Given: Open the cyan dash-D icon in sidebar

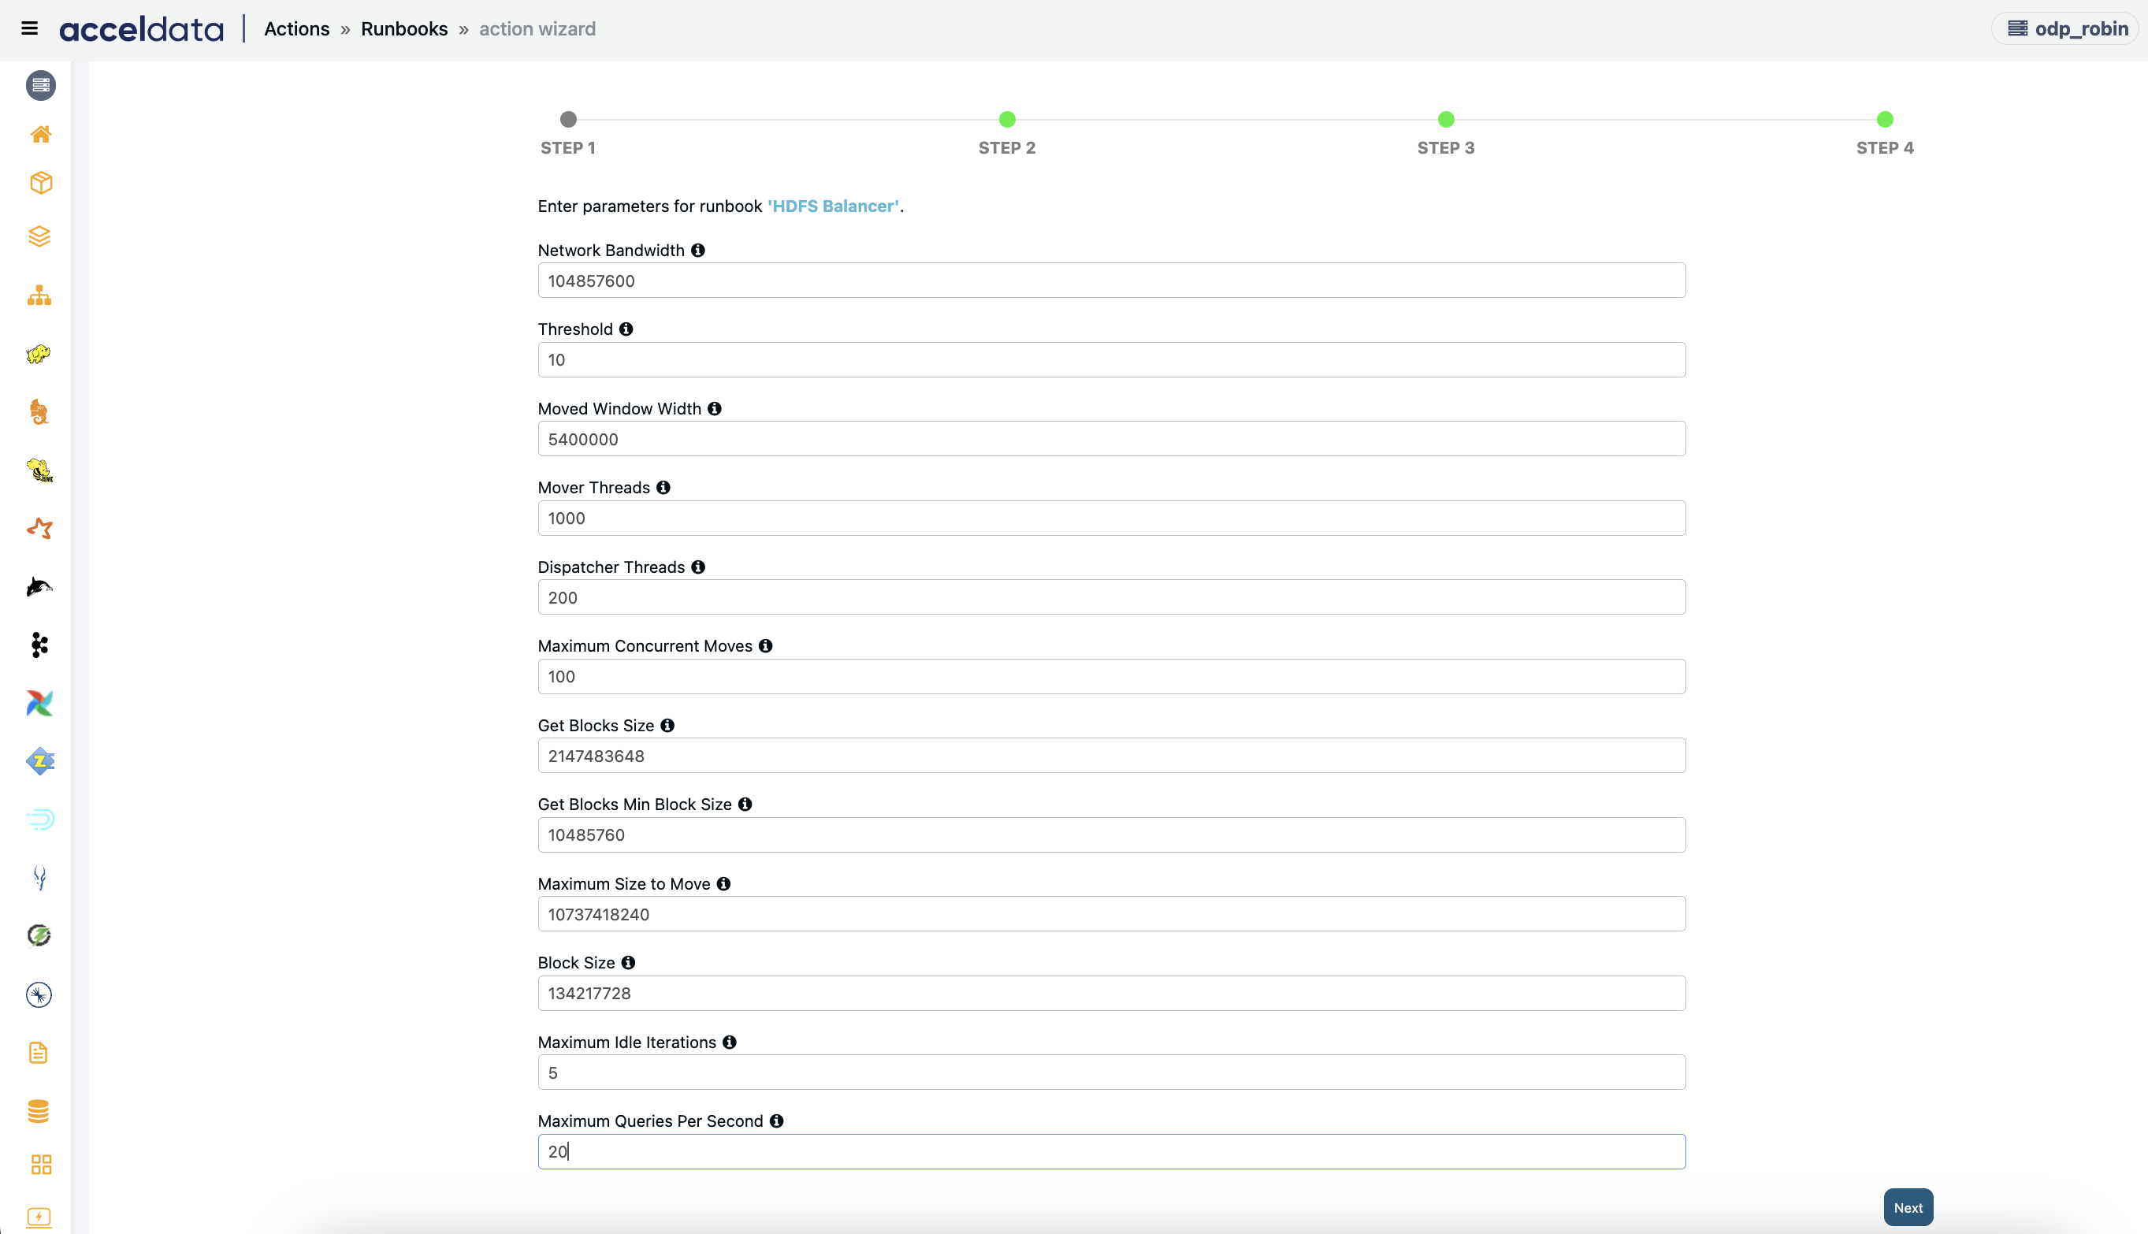Looking at the screenshot, I should [40, 820].
